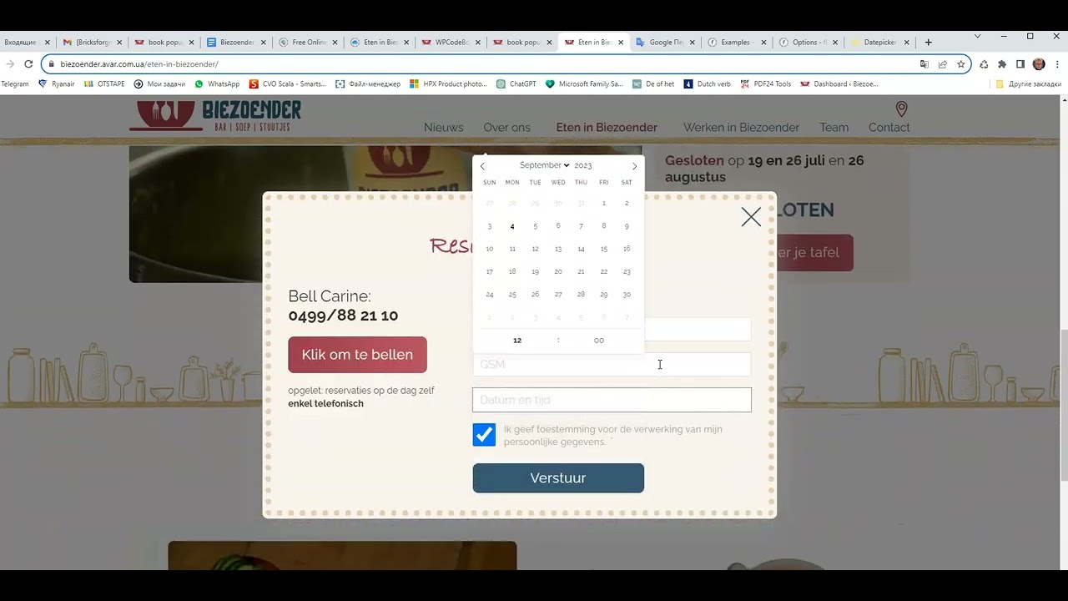The width and height of the screenshot is (1068, 601).
Task: Click the Verstuur submit button
Action: click(x=558, y=478)
